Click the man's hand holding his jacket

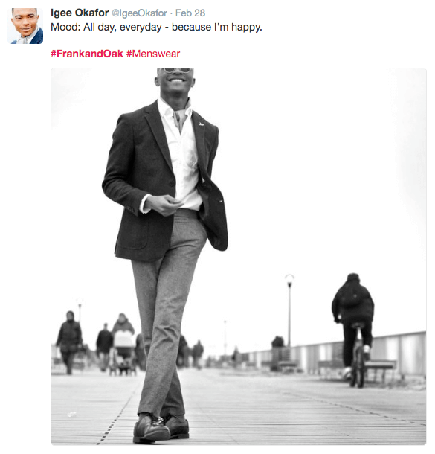pos(164,205)
